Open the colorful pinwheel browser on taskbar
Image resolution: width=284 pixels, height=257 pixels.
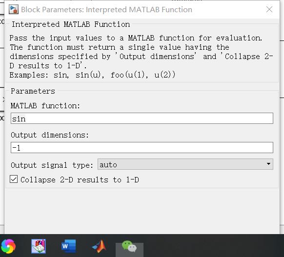(8, 246)
